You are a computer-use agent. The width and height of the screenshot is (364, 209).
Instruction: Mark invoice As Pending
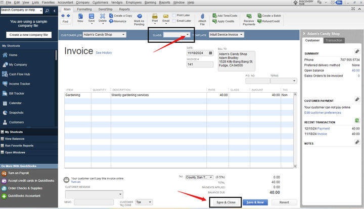click(139, 20)
